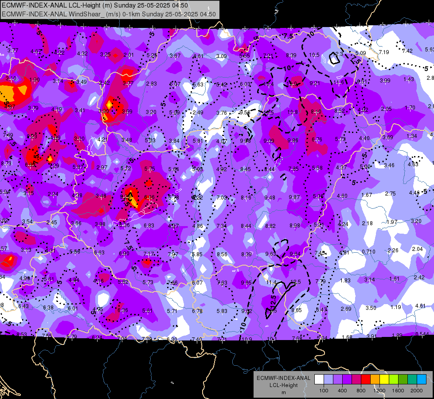Click the wind shear value "8.82"
This screenshot has width=434, height=399.
pos(270,226)
